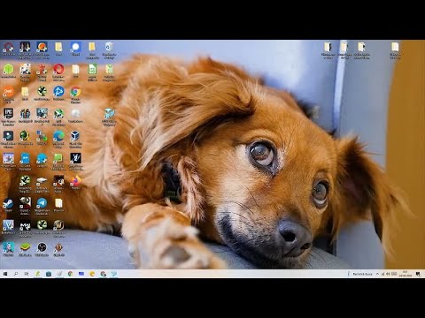This screenshot has height=318, width=425.
Task: Launch the OBS Studio desktop shortcut
Action: [42, 247]
